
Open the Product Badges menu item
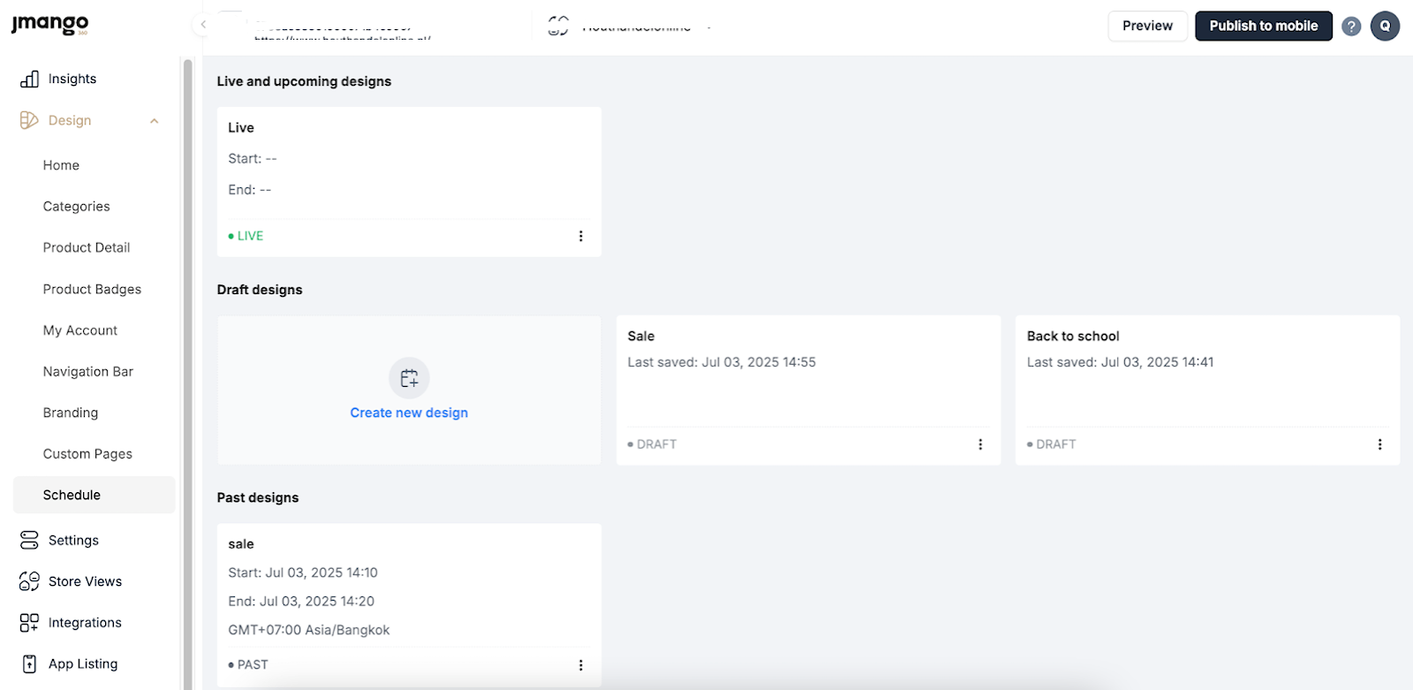pos(92,289)
